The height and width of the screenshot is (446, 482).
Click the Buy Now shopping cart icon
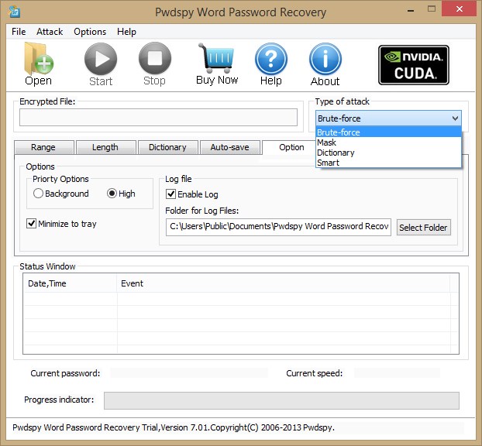coord(216,58)
